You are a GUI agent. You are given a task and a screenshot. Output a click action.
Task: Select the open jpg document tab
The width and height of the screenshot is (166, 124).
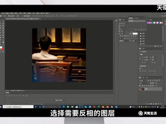22,19
